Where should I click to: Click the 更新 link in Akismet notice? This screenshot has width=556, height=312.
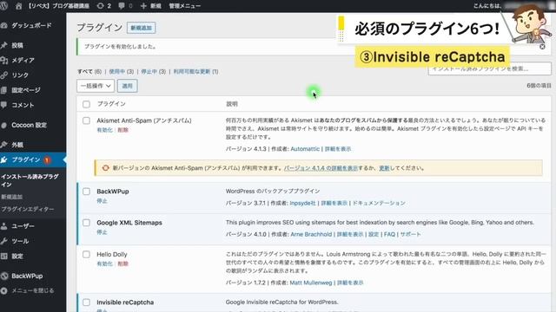[x=384, y=168]
